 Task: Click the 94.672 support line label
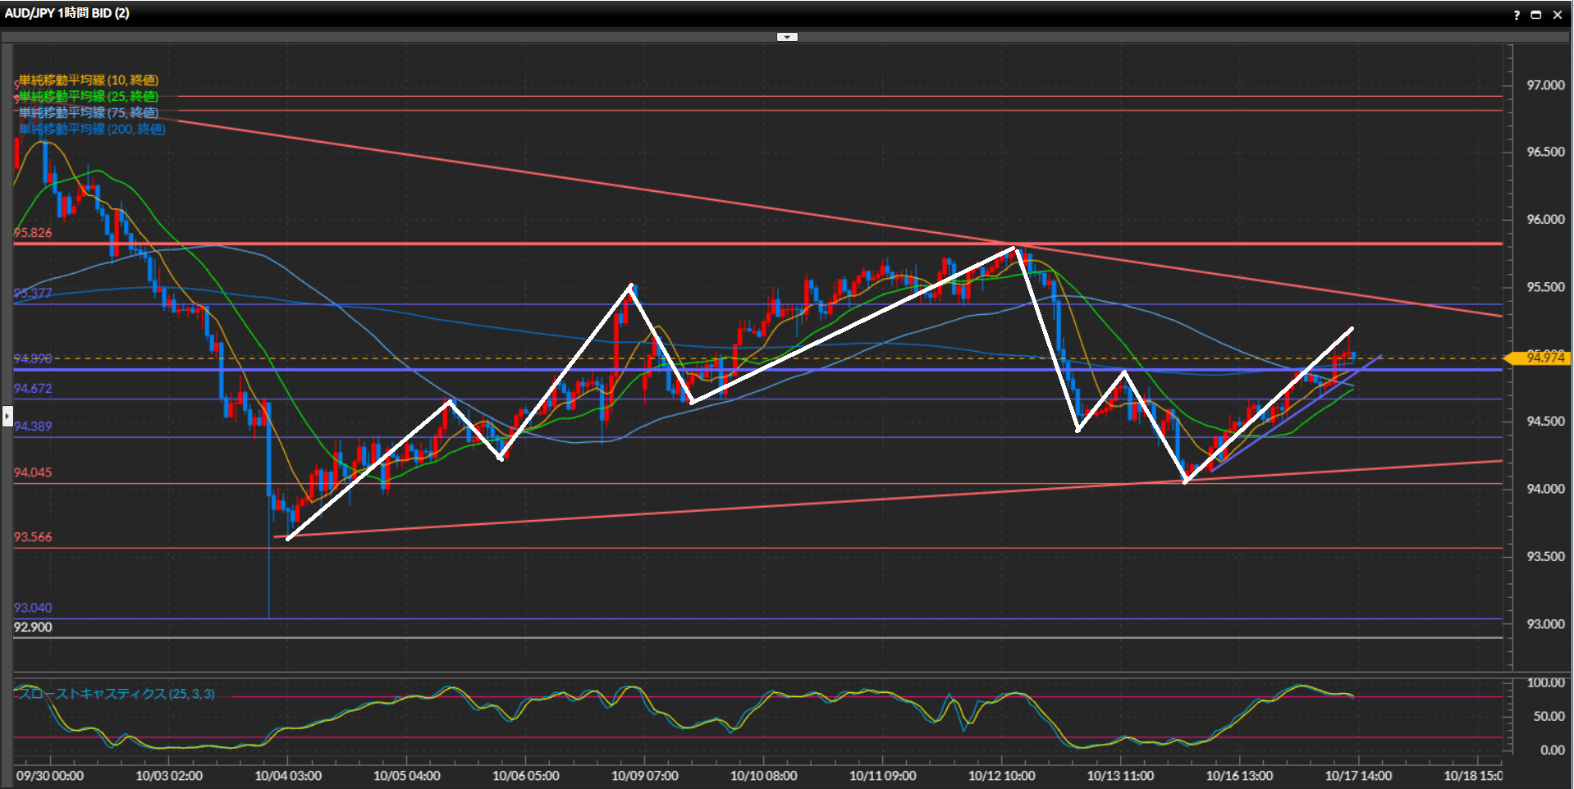pyautogui.click(x=33, y=389)
